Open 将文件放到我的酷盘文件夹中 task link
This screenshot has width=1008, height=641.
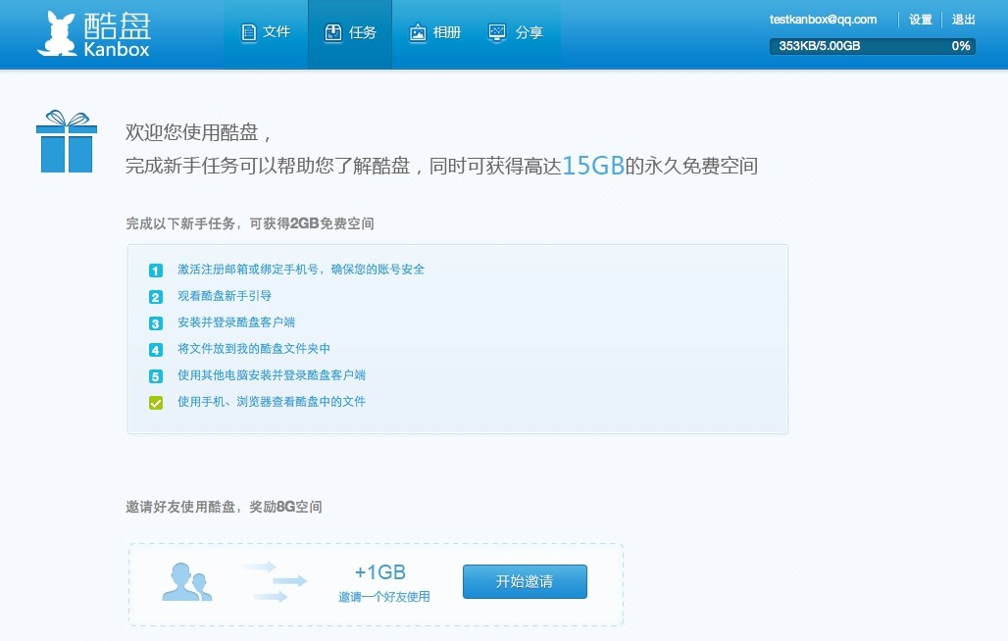pos(254,348)
